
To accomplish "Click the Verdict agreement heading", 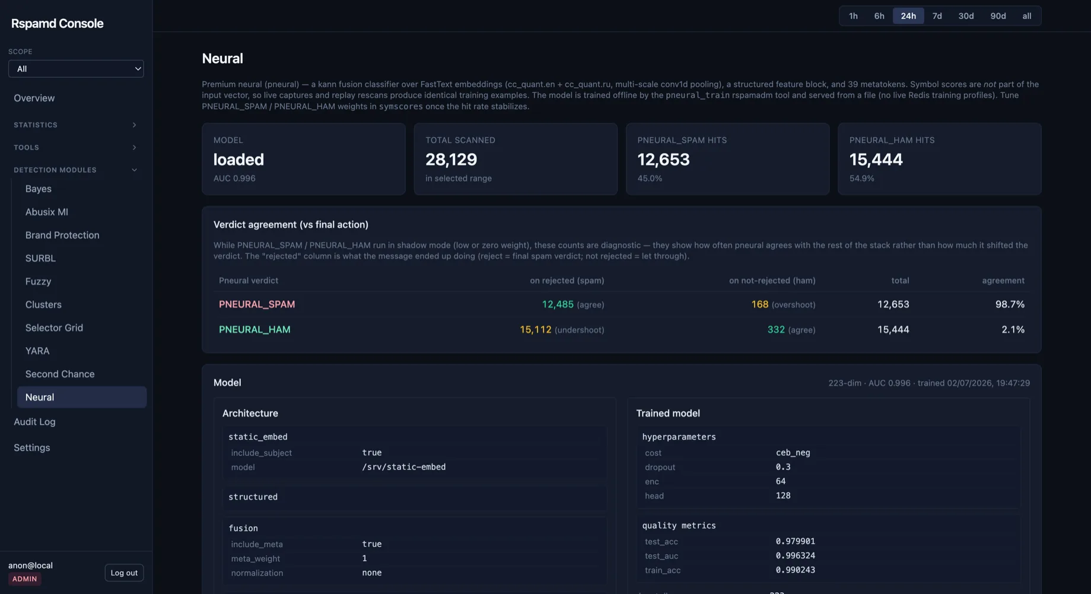I will 291,225.
